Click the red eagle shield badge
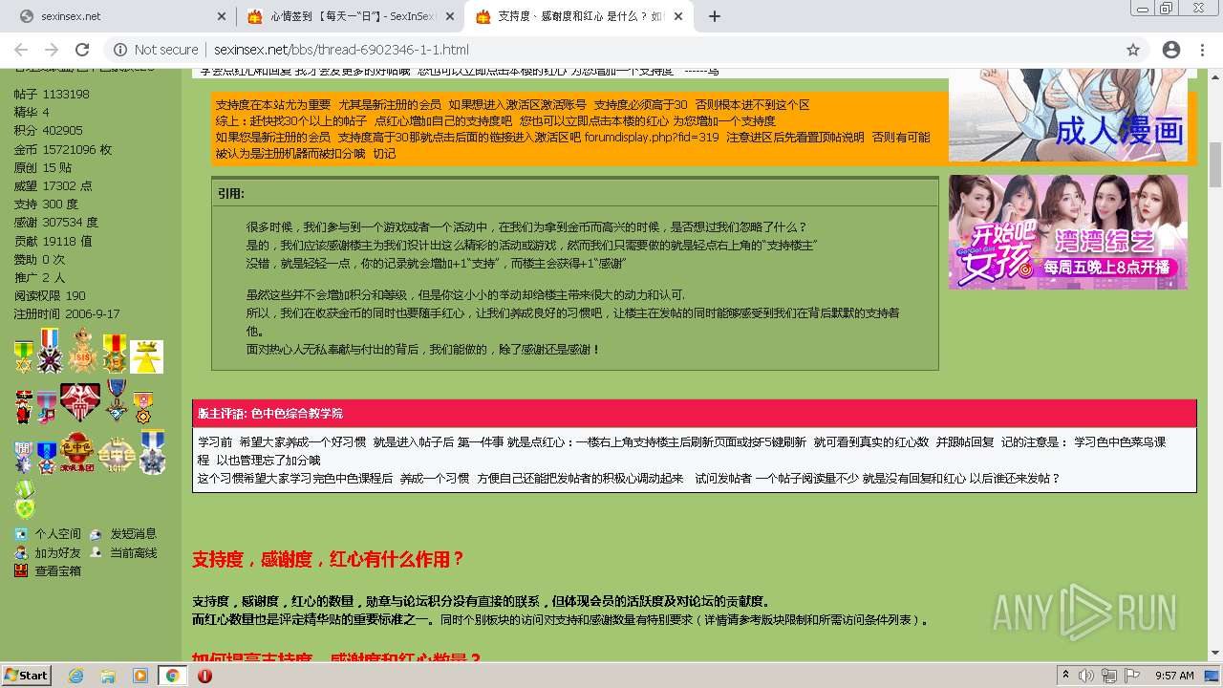Viewport: 1223px width, 688px height. tap(80, 401)
